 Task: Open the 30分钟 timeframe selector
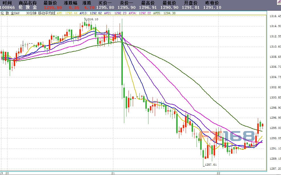(x=31, y=13)
